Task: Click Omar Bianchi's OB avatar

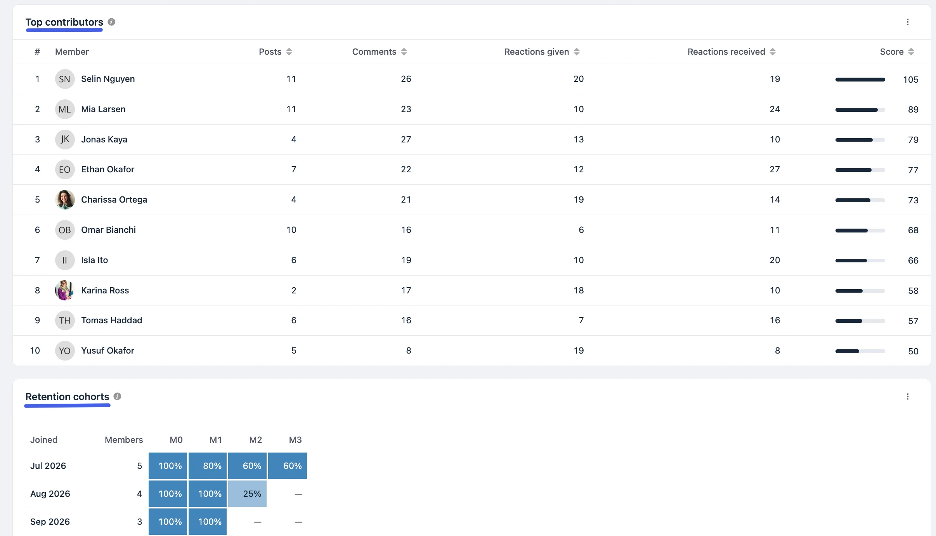Action: pos(65,230)
